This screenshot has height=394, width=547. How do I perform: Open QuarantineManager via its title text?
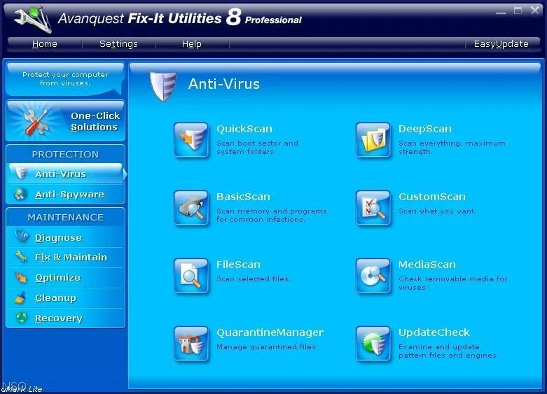click(x=270, y=332)
